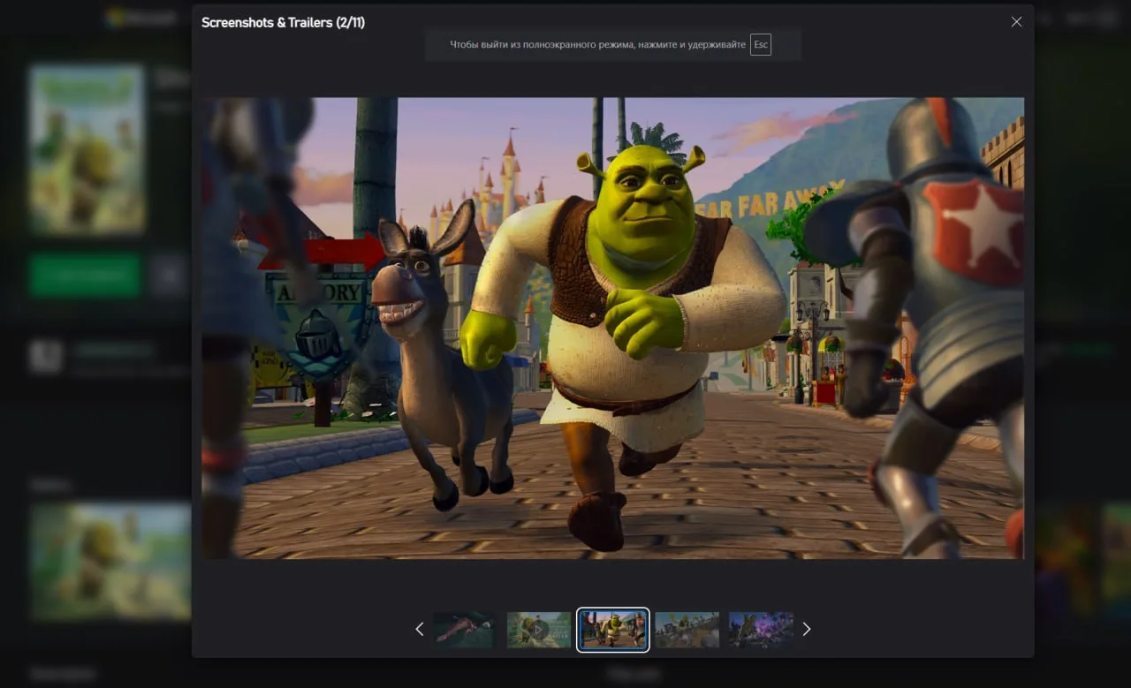Open the first thumbnail in the carousel strip
Screen dimensions: 1131x688
tap(465, 630)
